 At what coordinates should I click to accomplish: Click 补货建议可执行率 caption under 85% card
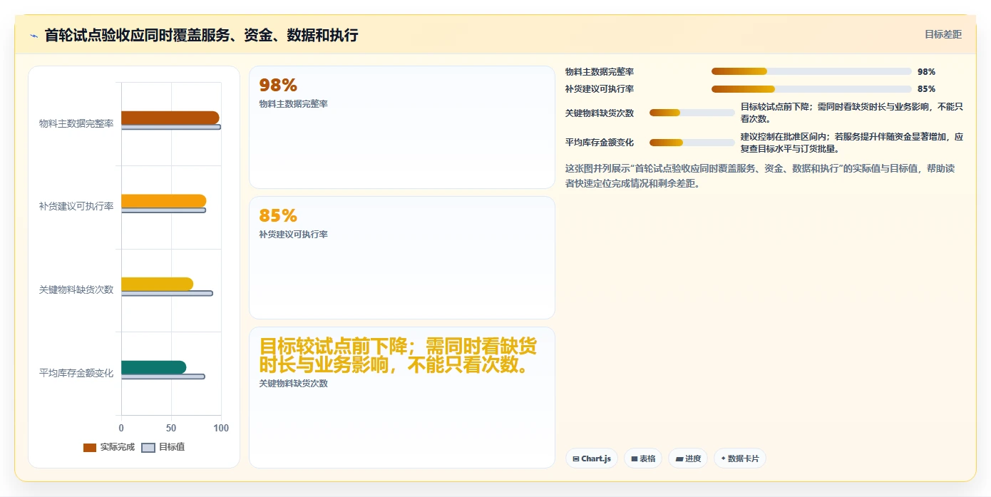pyautogui.click(x=294, y=234)
